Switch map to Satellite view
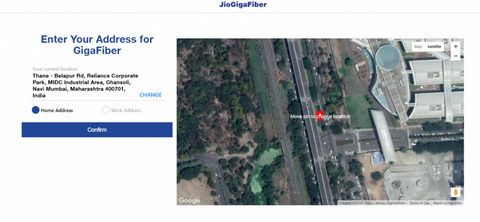 pos(435,47)
